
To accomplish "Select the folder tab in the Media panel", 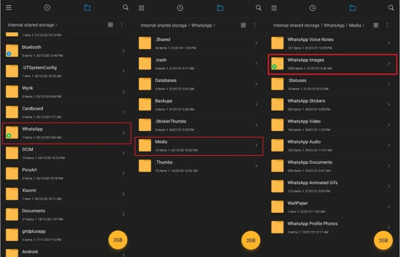I will pyautogui.click(x=352, y=8).
